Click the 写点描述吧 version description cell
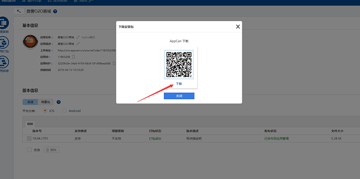The width and height of the screenshot is (360, 179). click(194, 139)
